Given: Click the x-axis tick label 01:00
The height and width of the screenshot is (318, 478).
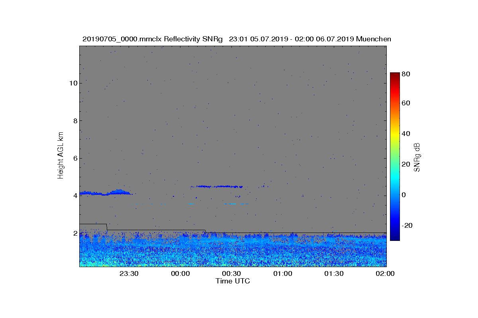Looking at the screenshot, I should click(x=283, y=273).
